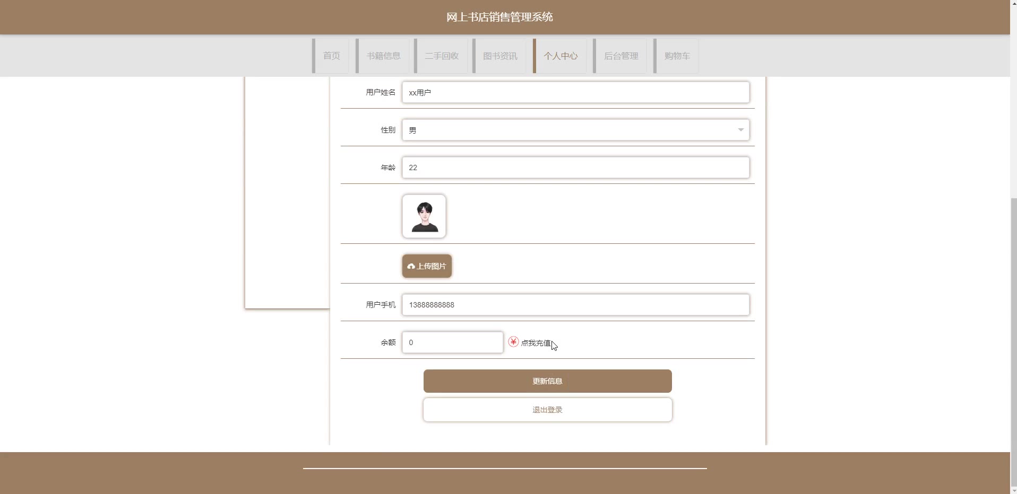Select the 个人中心 tab
Image resolution: width=1017 pixels, height=494 pixels.
pyautogui.click(x=561, y=56)
